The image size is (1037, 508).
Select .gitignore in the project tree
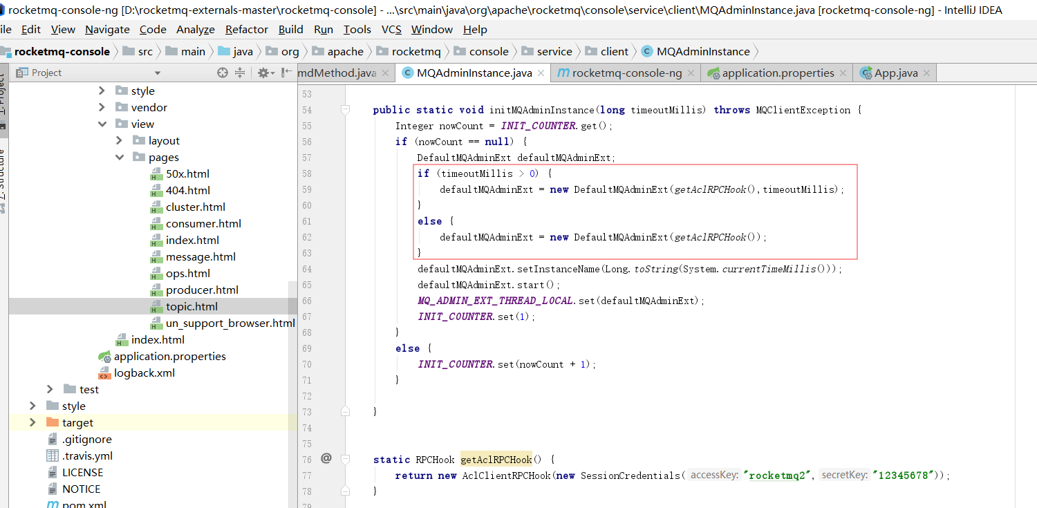[x=79, y=439]
